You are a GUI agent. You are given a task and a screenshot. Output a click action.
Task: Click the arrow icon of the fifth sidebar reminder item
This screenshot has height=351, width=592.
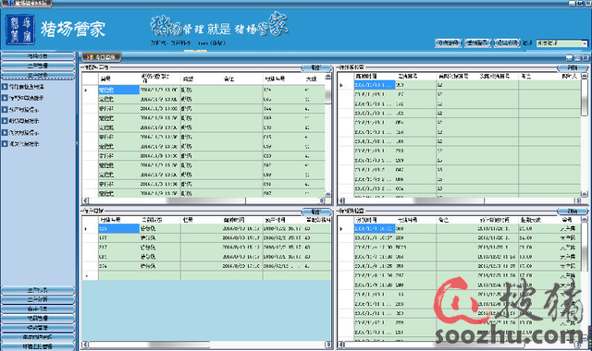click(5, 133)
